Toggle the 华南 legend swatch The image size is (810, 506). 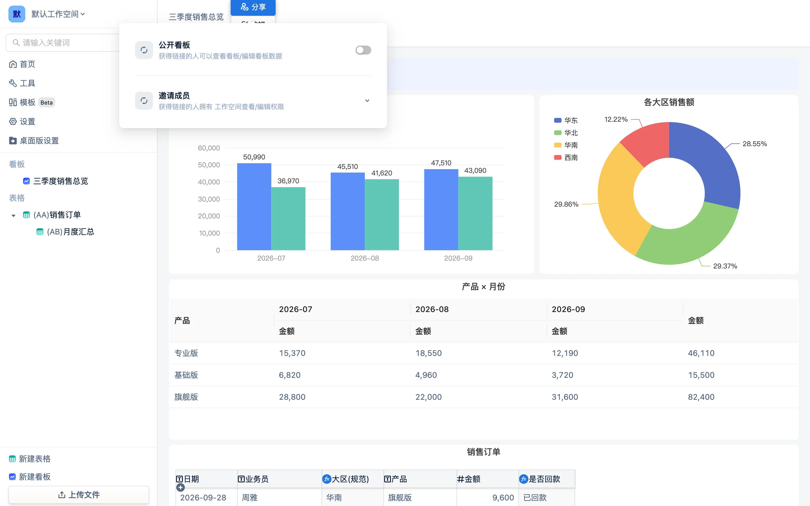[x=558, y=145]
